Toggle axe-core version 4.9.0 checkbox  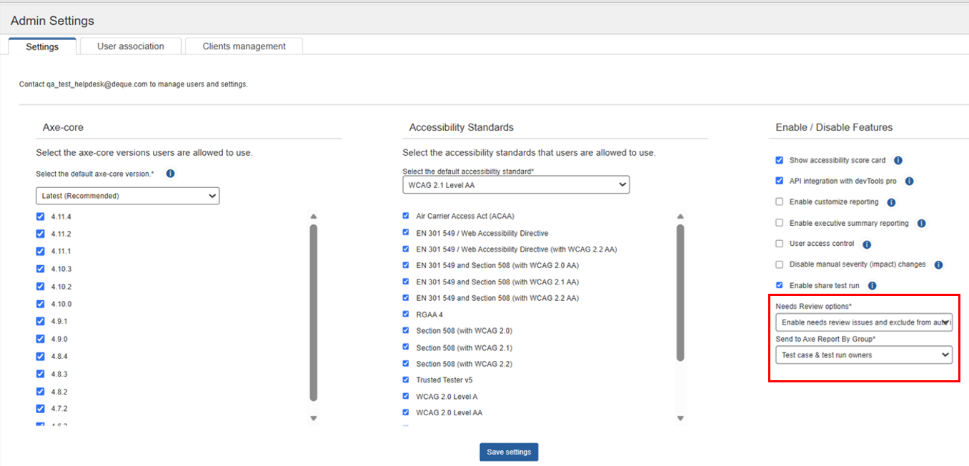[x=41, y=339]
